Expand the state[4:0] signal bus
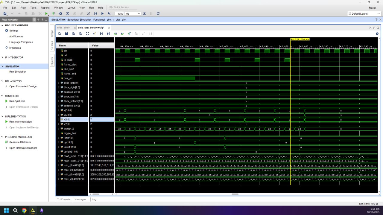This screenshot has height=215, width=383. coord(59,129)
